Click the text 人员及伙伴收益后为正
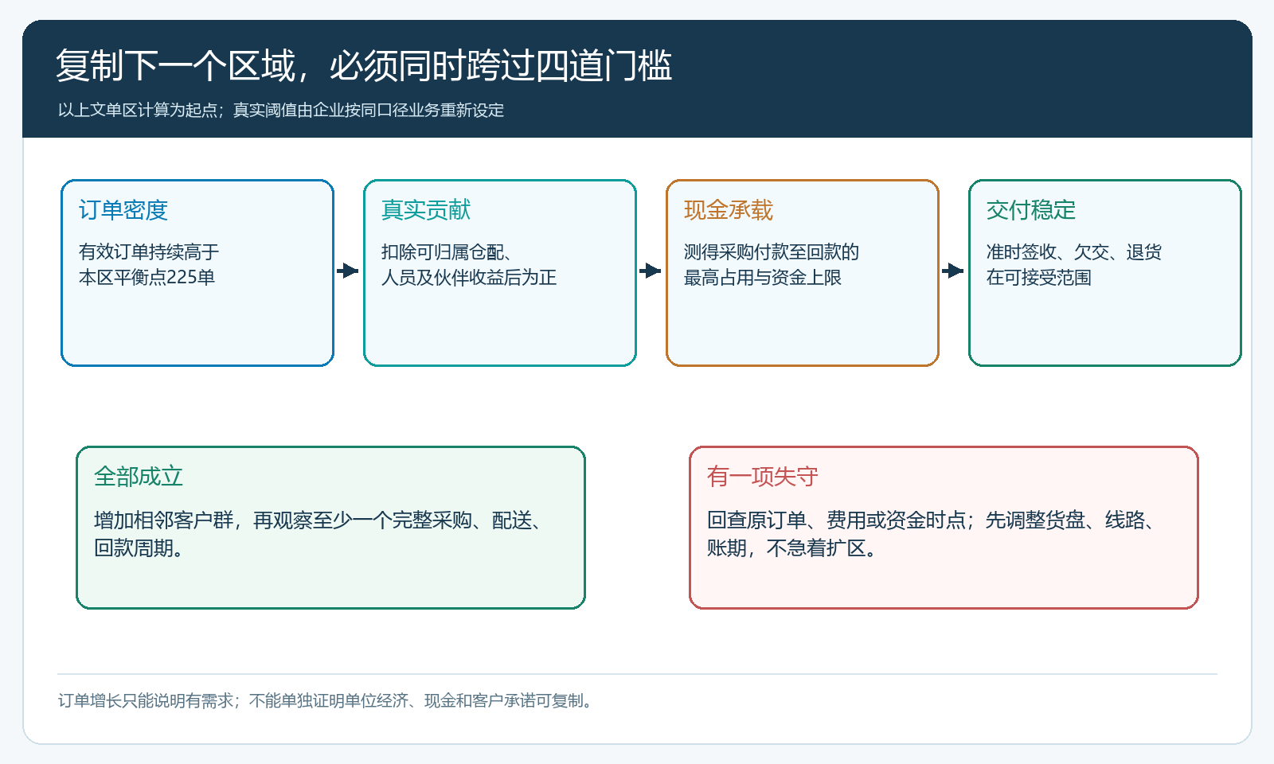 (x=469, y=277)
